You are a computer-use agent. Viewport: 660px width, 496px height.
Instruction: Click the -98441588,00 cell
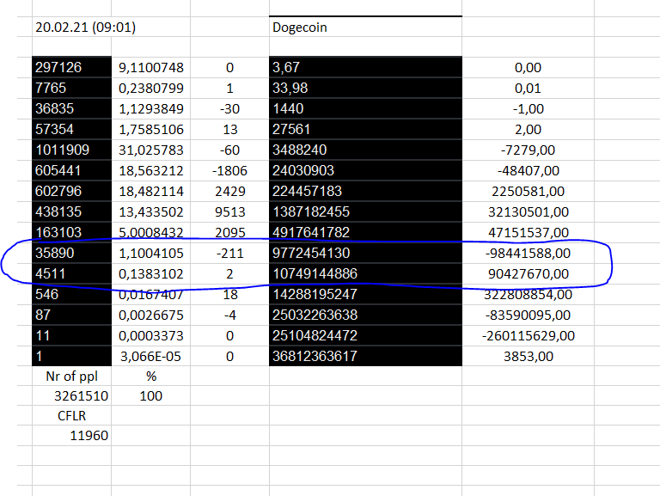coord(528,253)
